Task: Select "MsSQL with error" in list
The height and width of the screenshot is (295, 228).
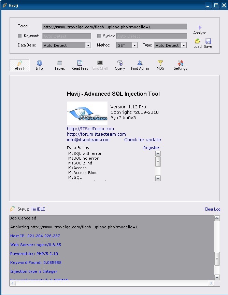Action: click(85, 153)
